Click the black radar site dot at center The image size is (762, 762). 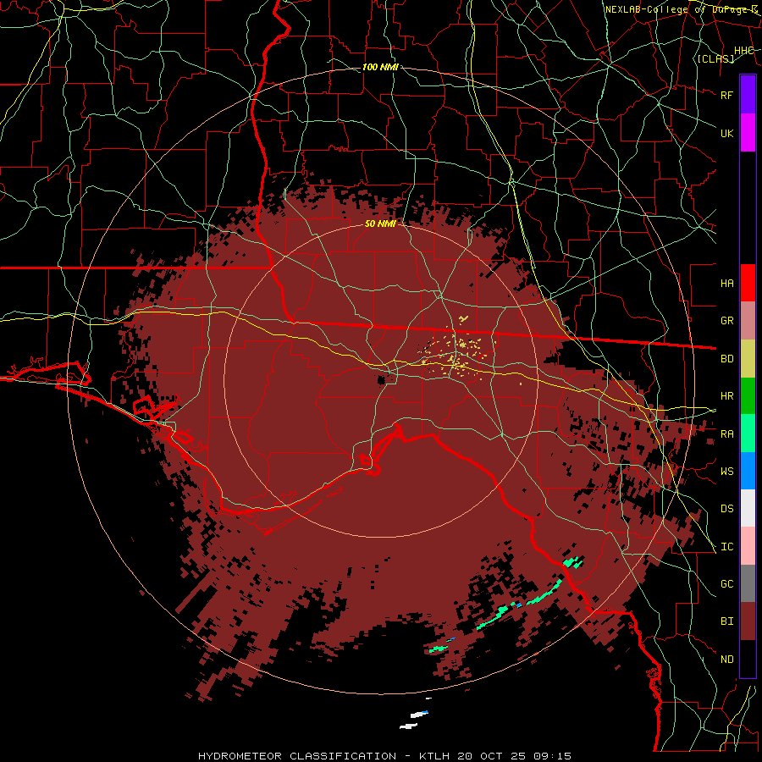point(381,379)
